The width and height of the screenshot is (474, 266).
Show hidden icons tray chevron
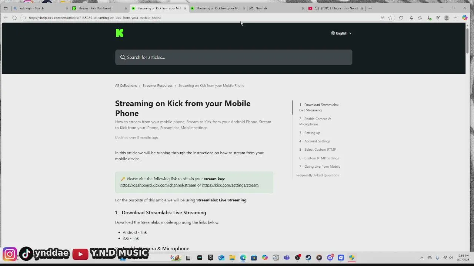421,258
